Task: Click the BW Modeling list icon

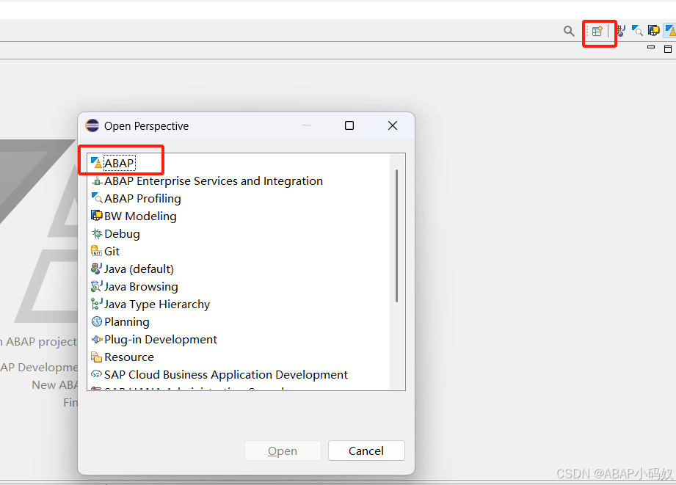Action: (x=97, y=216)
